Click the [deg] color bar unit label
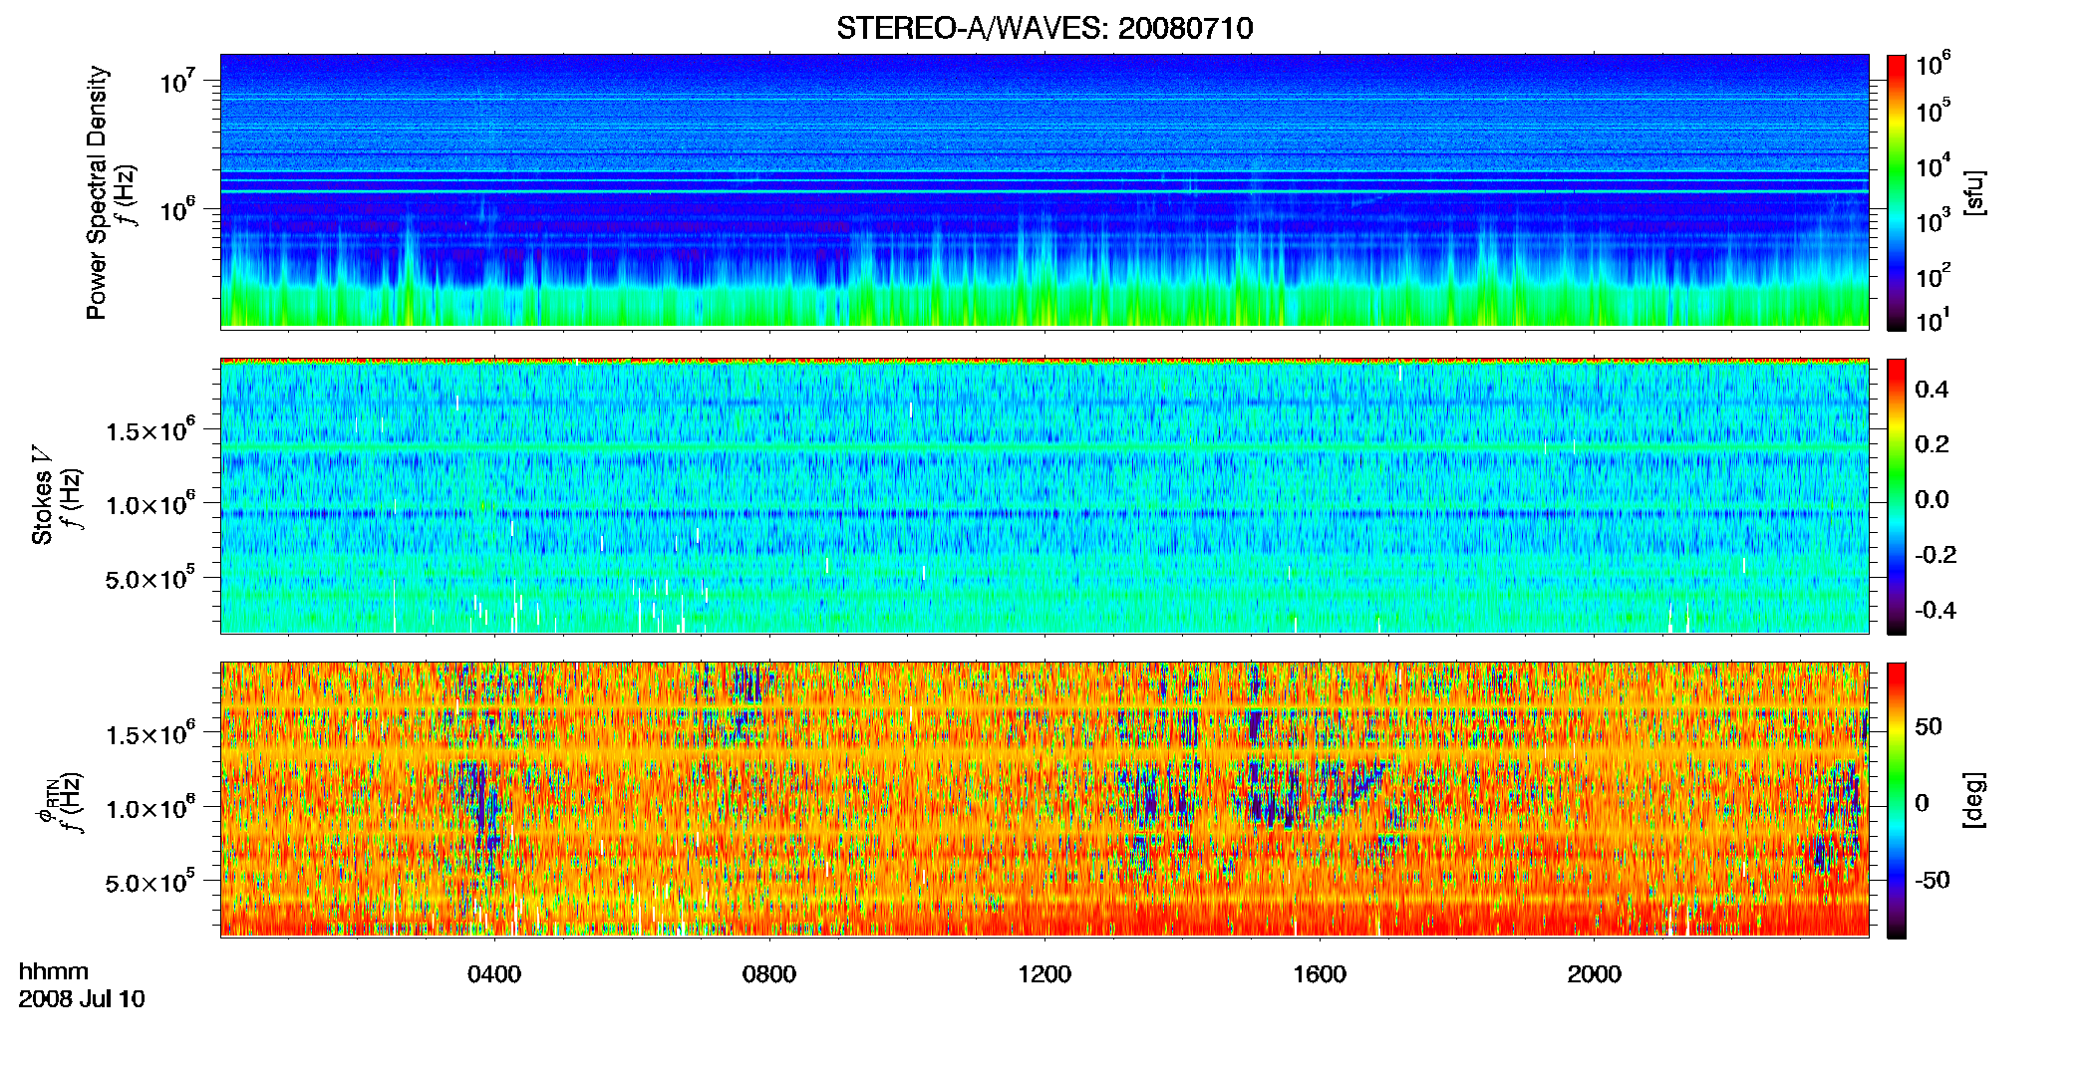Screen dimensions: 2089x1076 [x=1973, y=800]
